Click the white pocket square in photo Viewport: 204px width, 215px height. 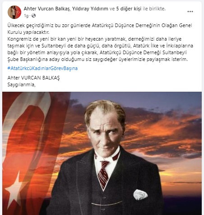[140, 195]
